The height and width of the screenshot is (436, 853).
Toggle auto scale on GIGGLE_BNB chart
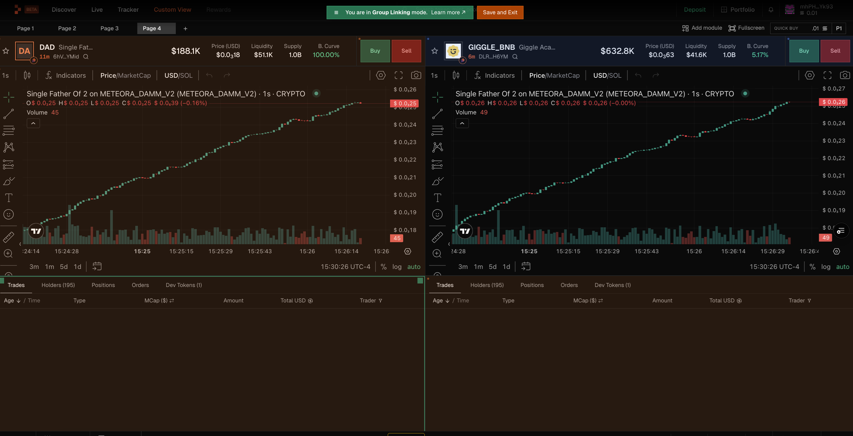(843, 267)
